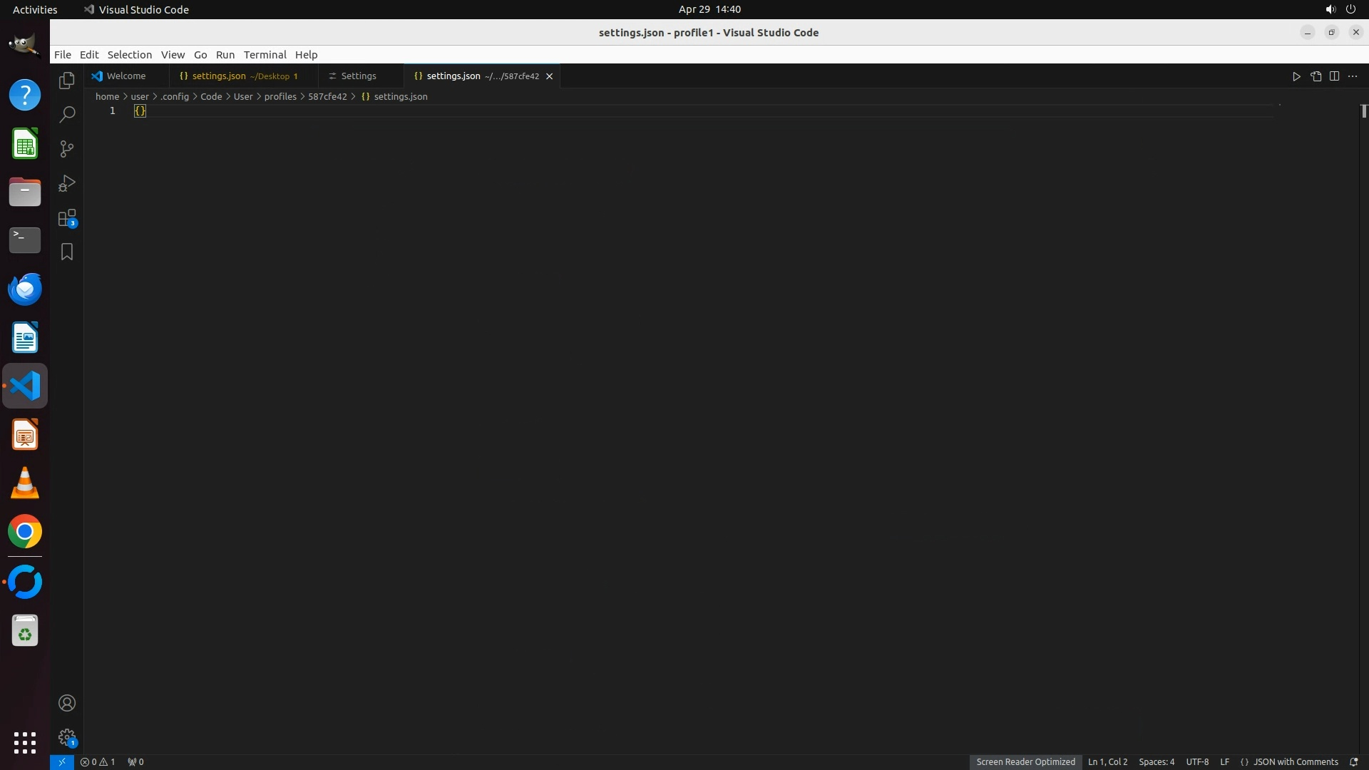1369x770 pixels.
Task: Open the Explorer view in activity bar
Action: 66,81
